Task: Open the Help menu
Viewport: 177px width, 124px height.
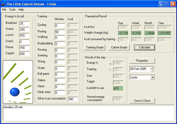Action: (21, 10)
